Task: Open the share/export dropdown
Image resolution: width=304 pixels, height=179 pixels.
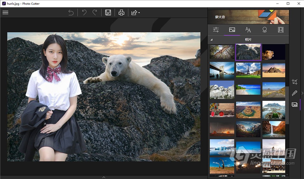Action: 135,13
